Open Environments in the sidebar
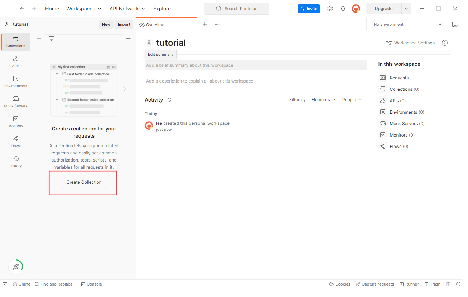Viewport: 468px width, 297px height. [x=16, y=82]
